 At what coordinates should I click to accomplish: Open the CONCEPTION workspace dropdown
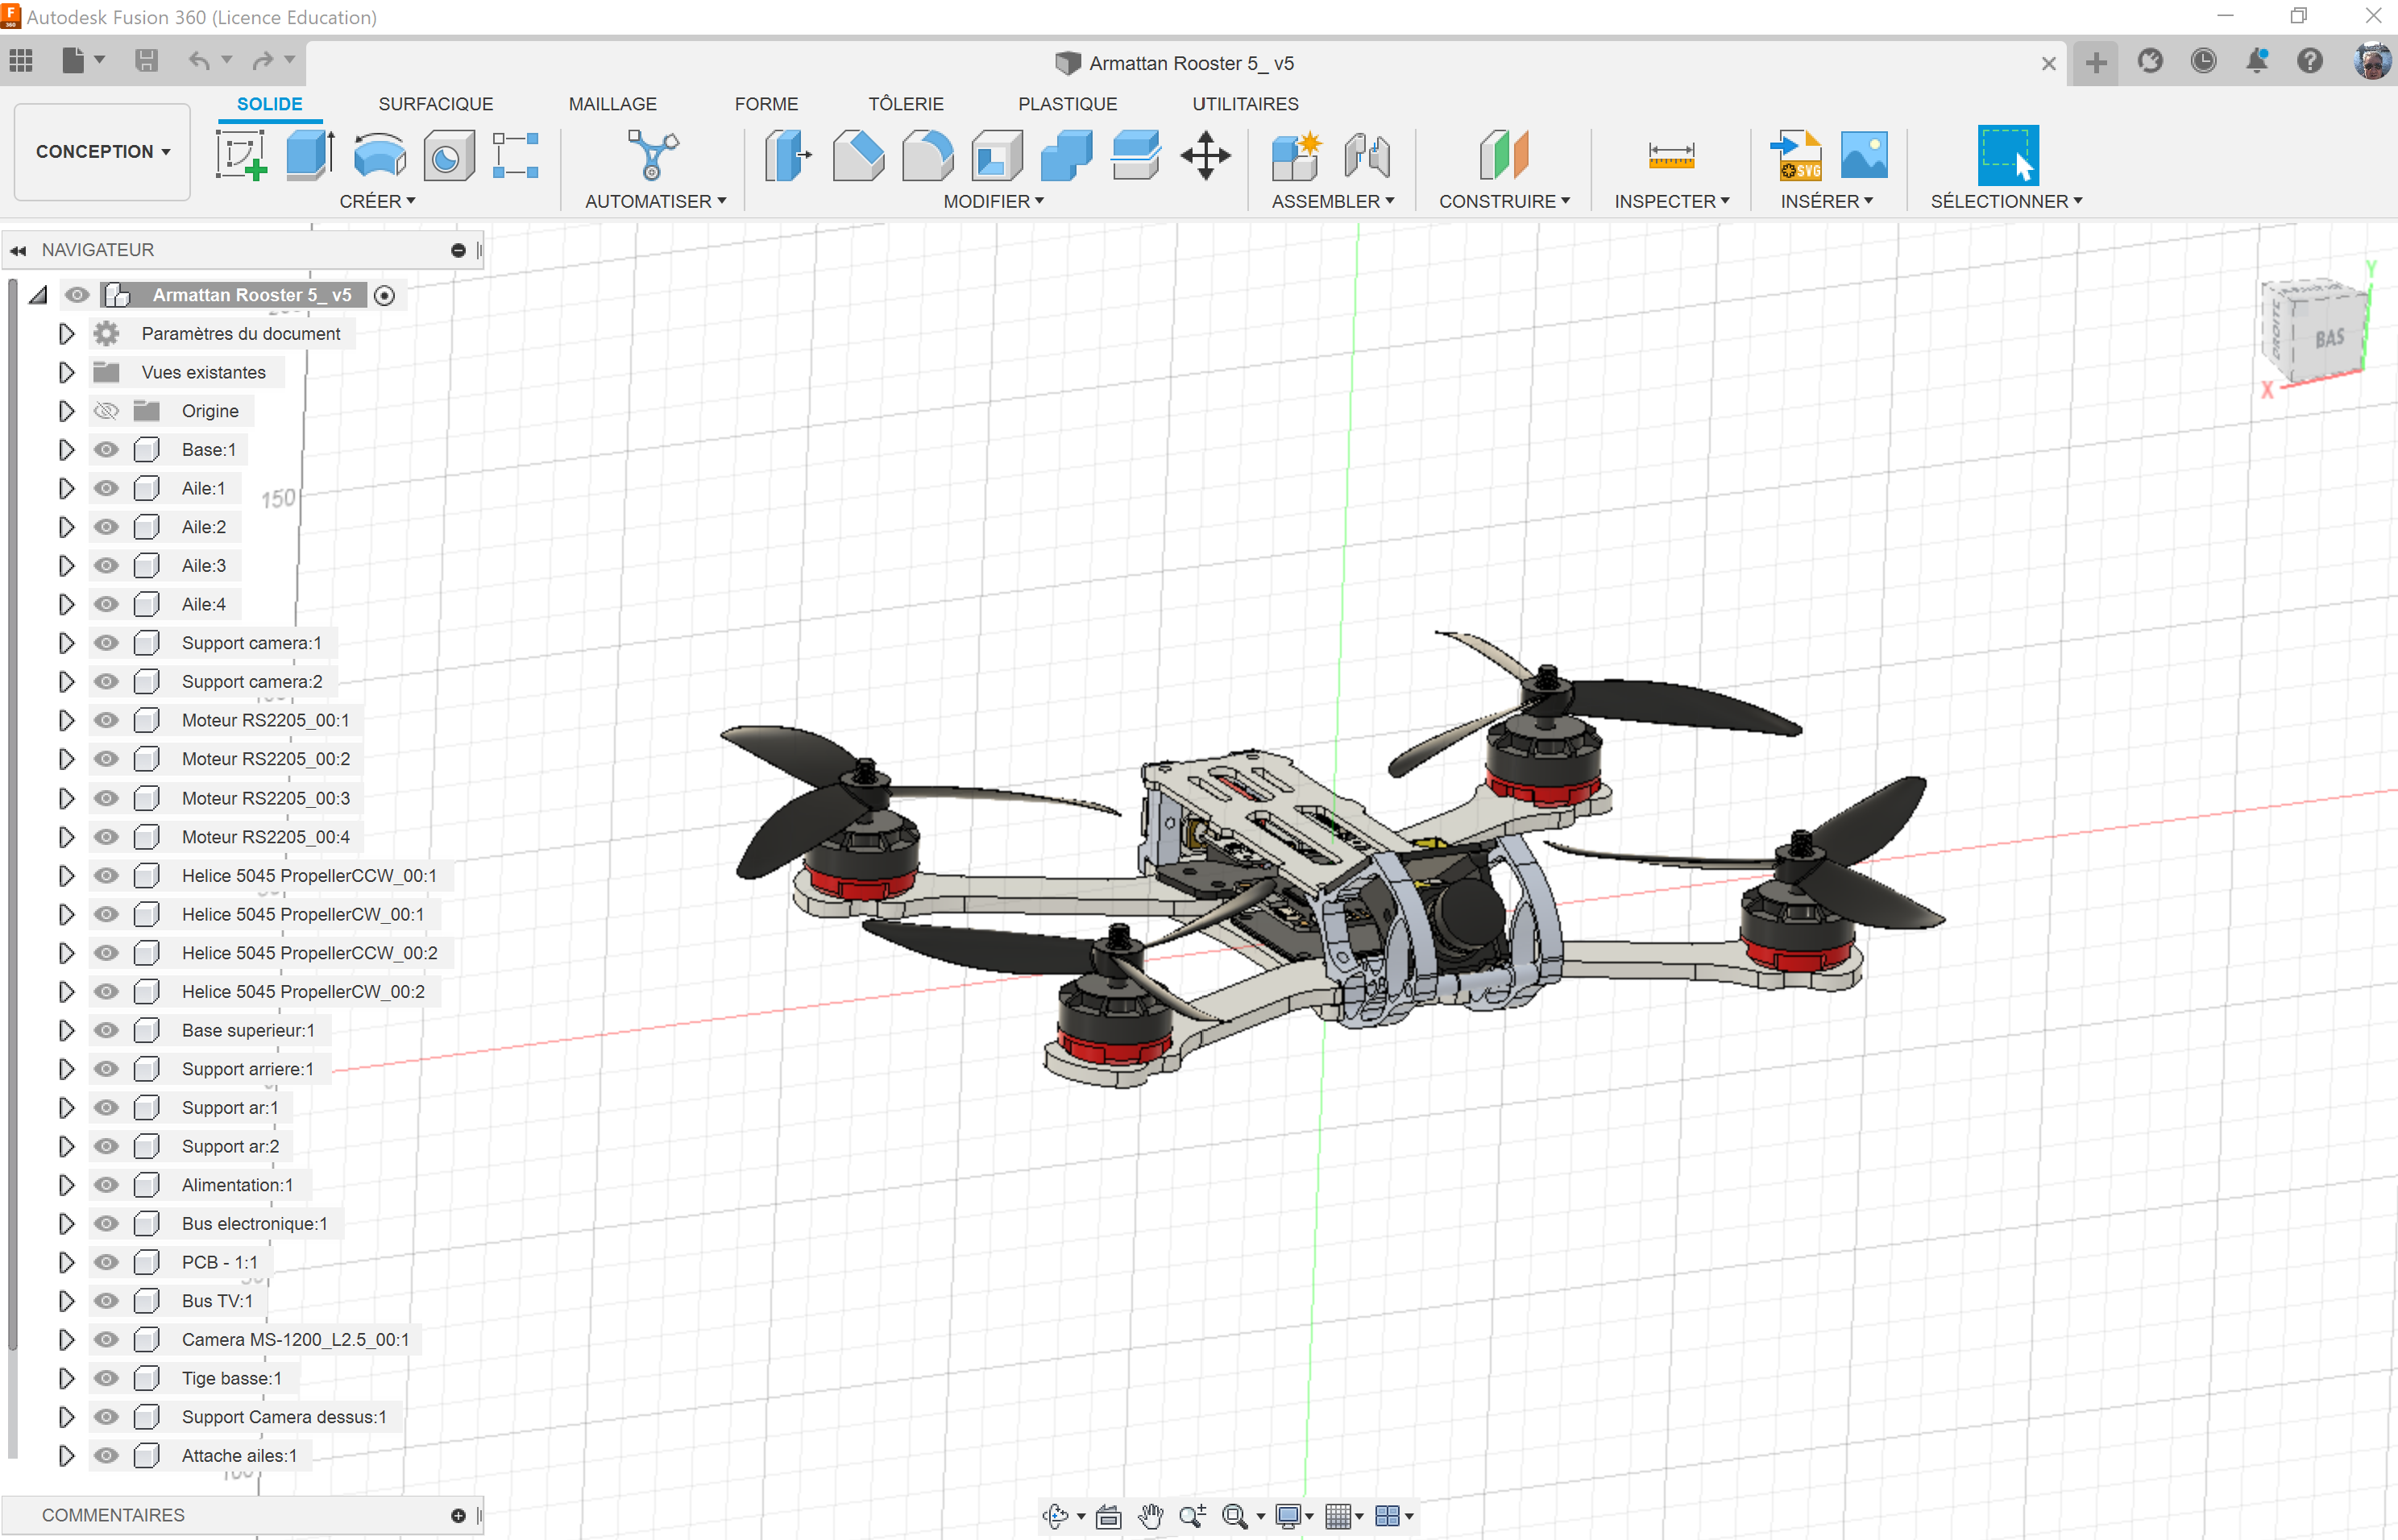[x=102, y=152]
